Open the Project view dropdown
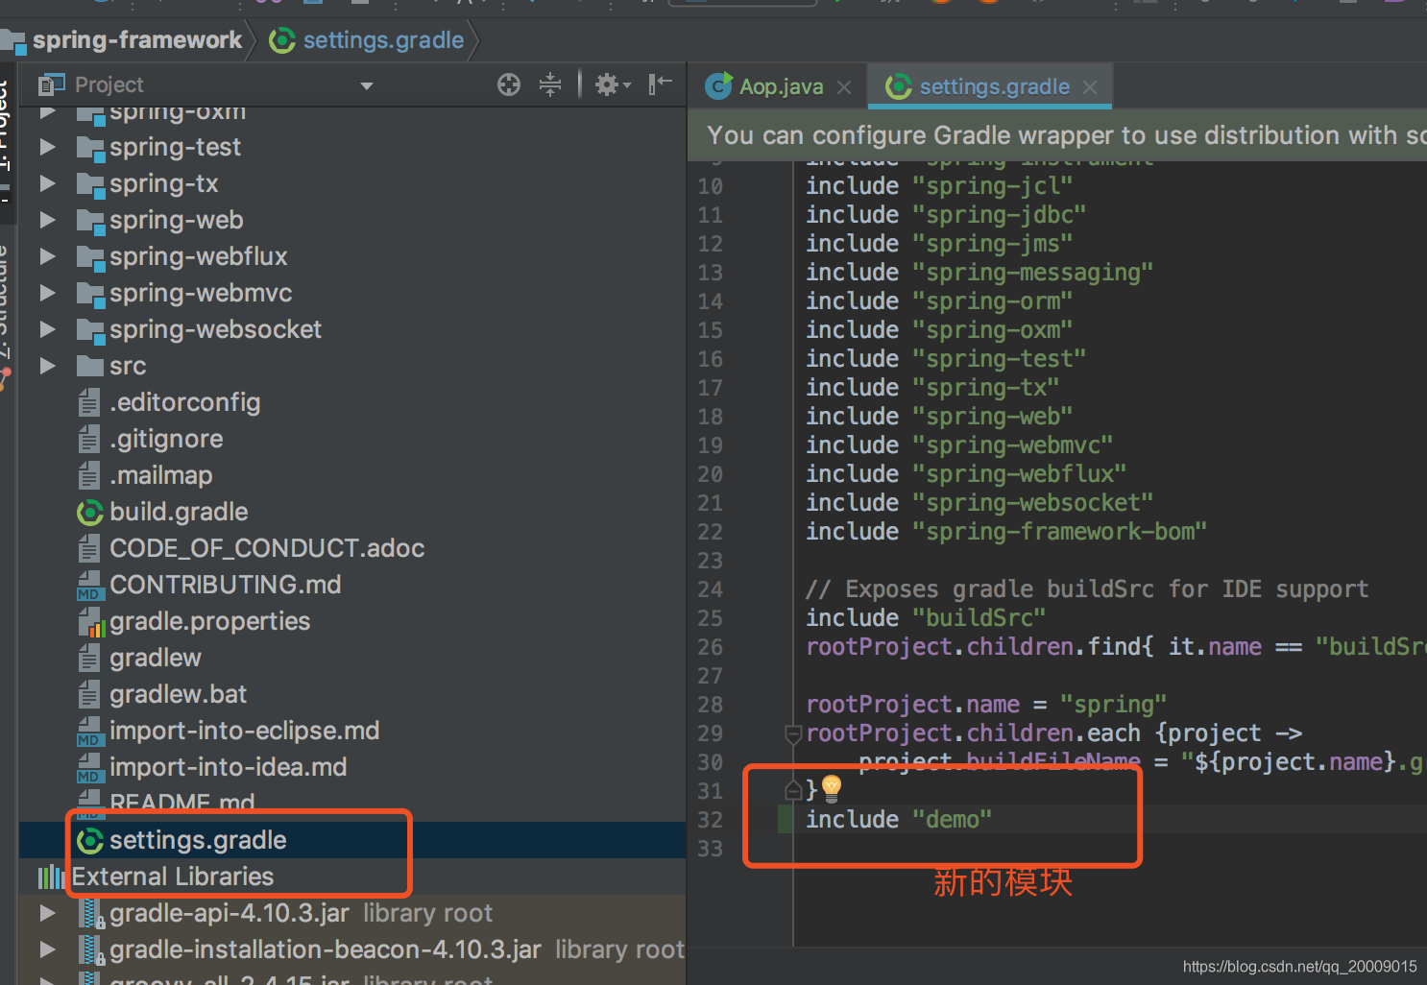The height and width of the screenshot is (985, 1427). (367, 85)
